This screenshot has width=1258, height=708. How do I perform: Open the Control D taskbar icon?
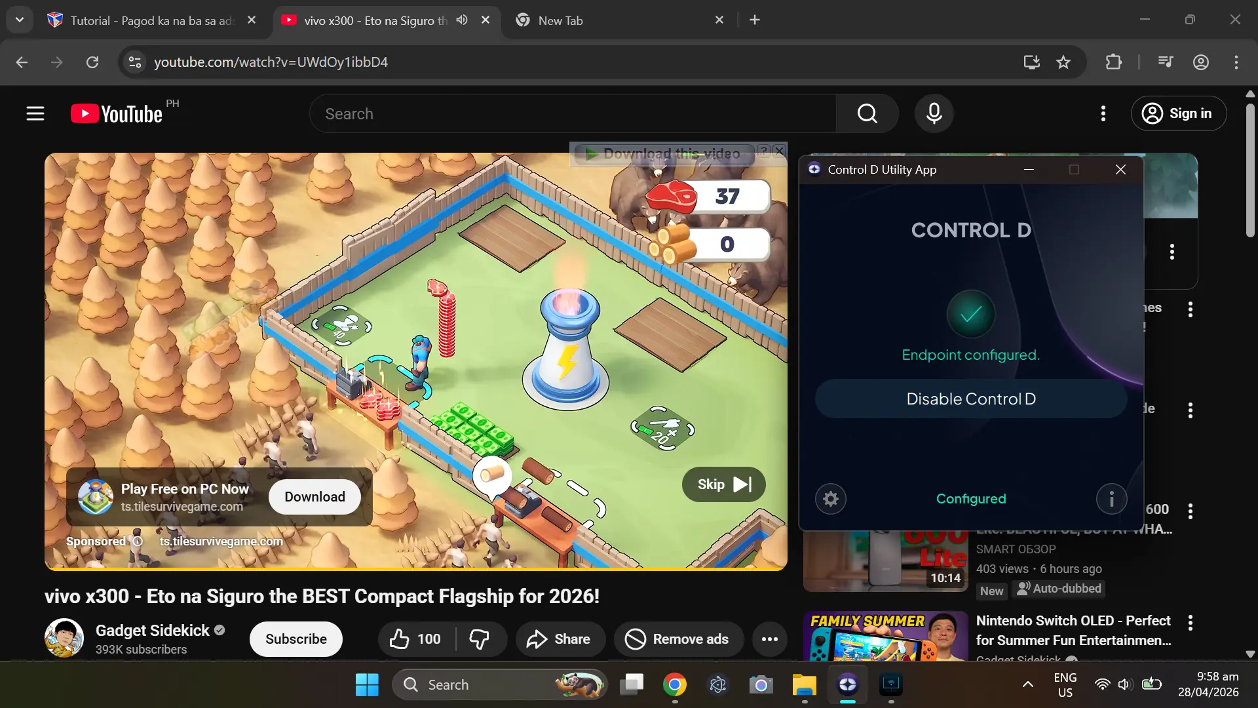(x=848, y=685)
